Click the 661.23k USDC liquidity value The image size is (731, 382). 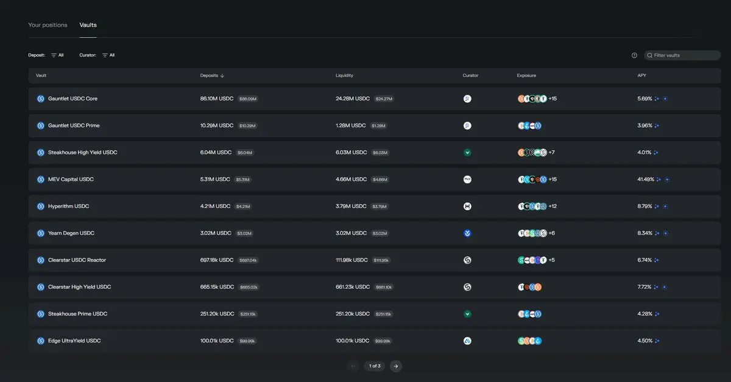(353, 286)
